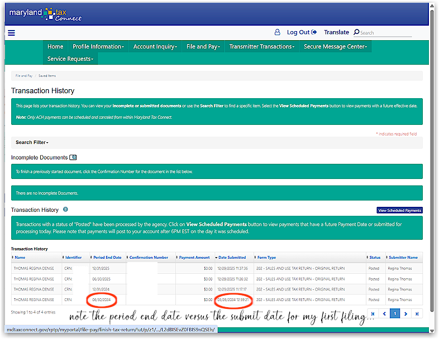Go to the next results page
Screen dimensions: 439x339
coord(406,314)
